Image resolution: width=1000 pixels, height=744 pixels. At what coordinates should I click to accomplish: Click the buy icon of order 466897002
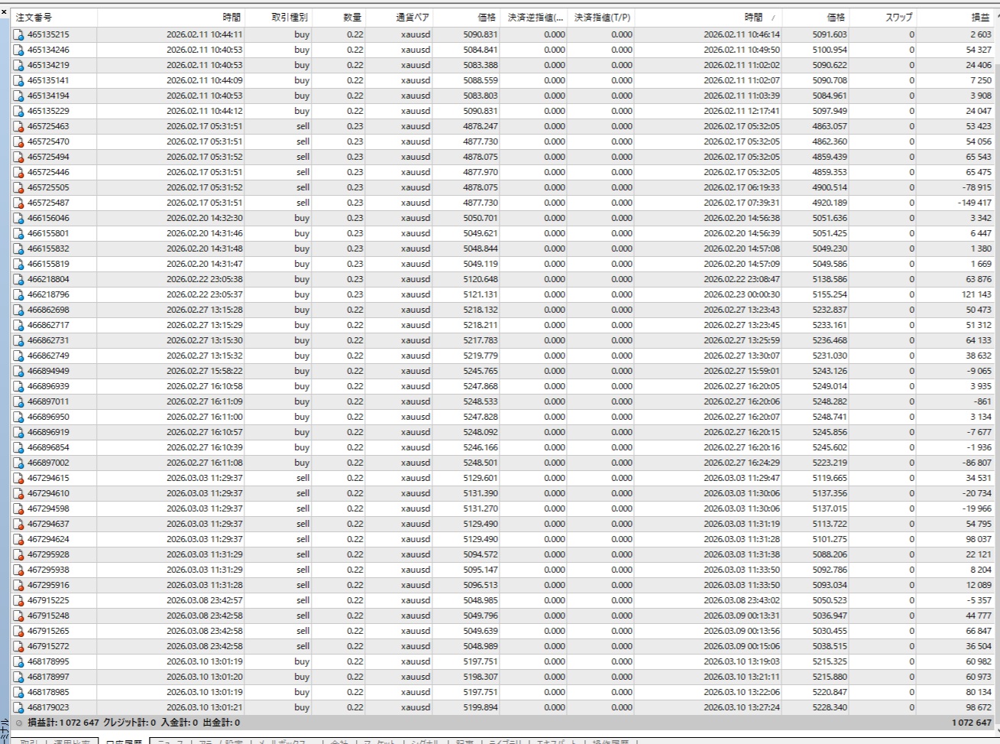[x=18, y=463]
